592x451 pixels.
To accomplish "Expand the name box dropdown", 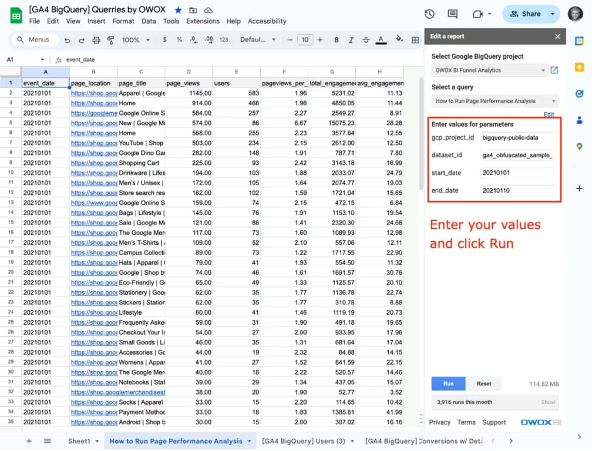I will [x=42, y=60].
